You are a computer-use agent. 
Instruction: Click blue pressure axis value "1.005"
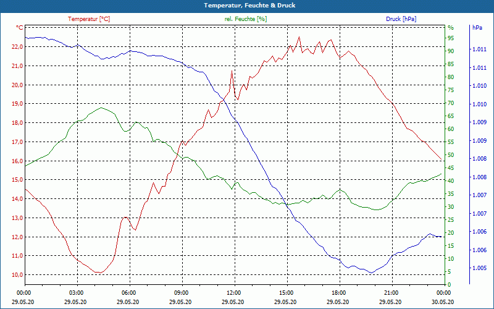(x=479, y=268)
